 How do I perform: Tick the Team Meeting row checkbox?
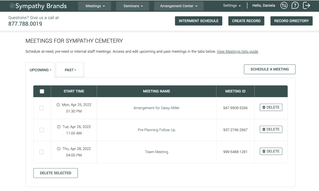(x=41, y=152)
